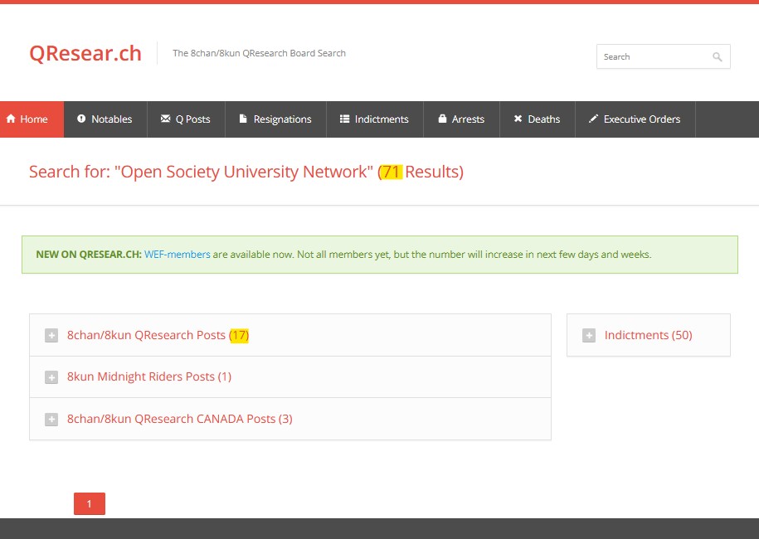Viewport: 759px width, 539px height.
Task: Click the Arrests lock icon
Action: click(x=442, y=119)
